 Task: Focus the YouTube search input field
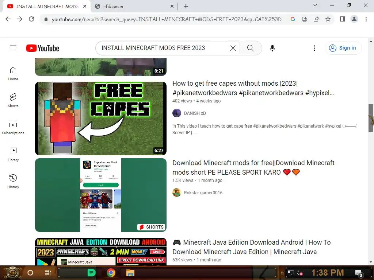pyautogui.click(x=165, y=48)
